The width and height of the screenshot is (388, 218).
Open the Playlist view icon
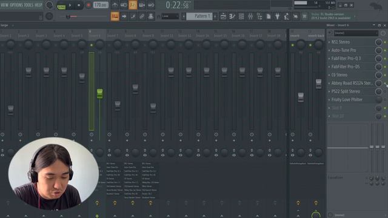223,16
